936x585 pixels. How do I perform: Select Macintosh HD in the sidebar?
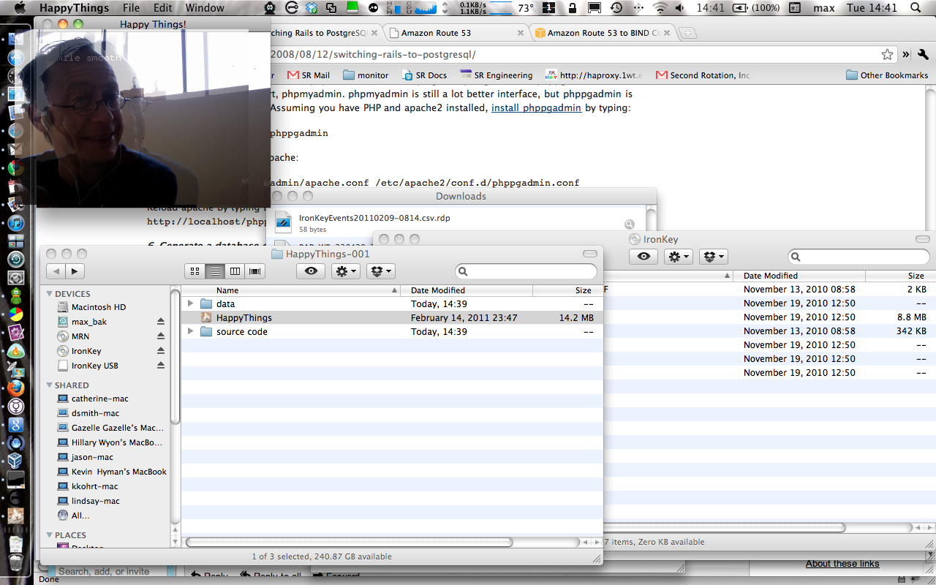click(99, 307)
